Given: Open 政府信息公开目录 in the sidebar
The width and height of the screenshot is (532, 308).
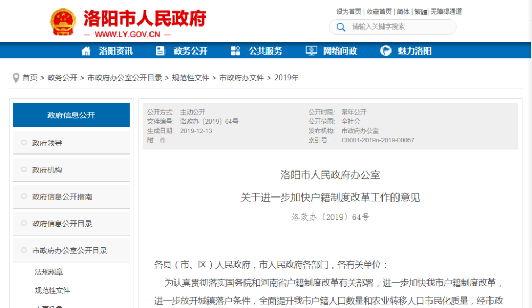Looking at the screenshot, I should click(x=71, y=224).
